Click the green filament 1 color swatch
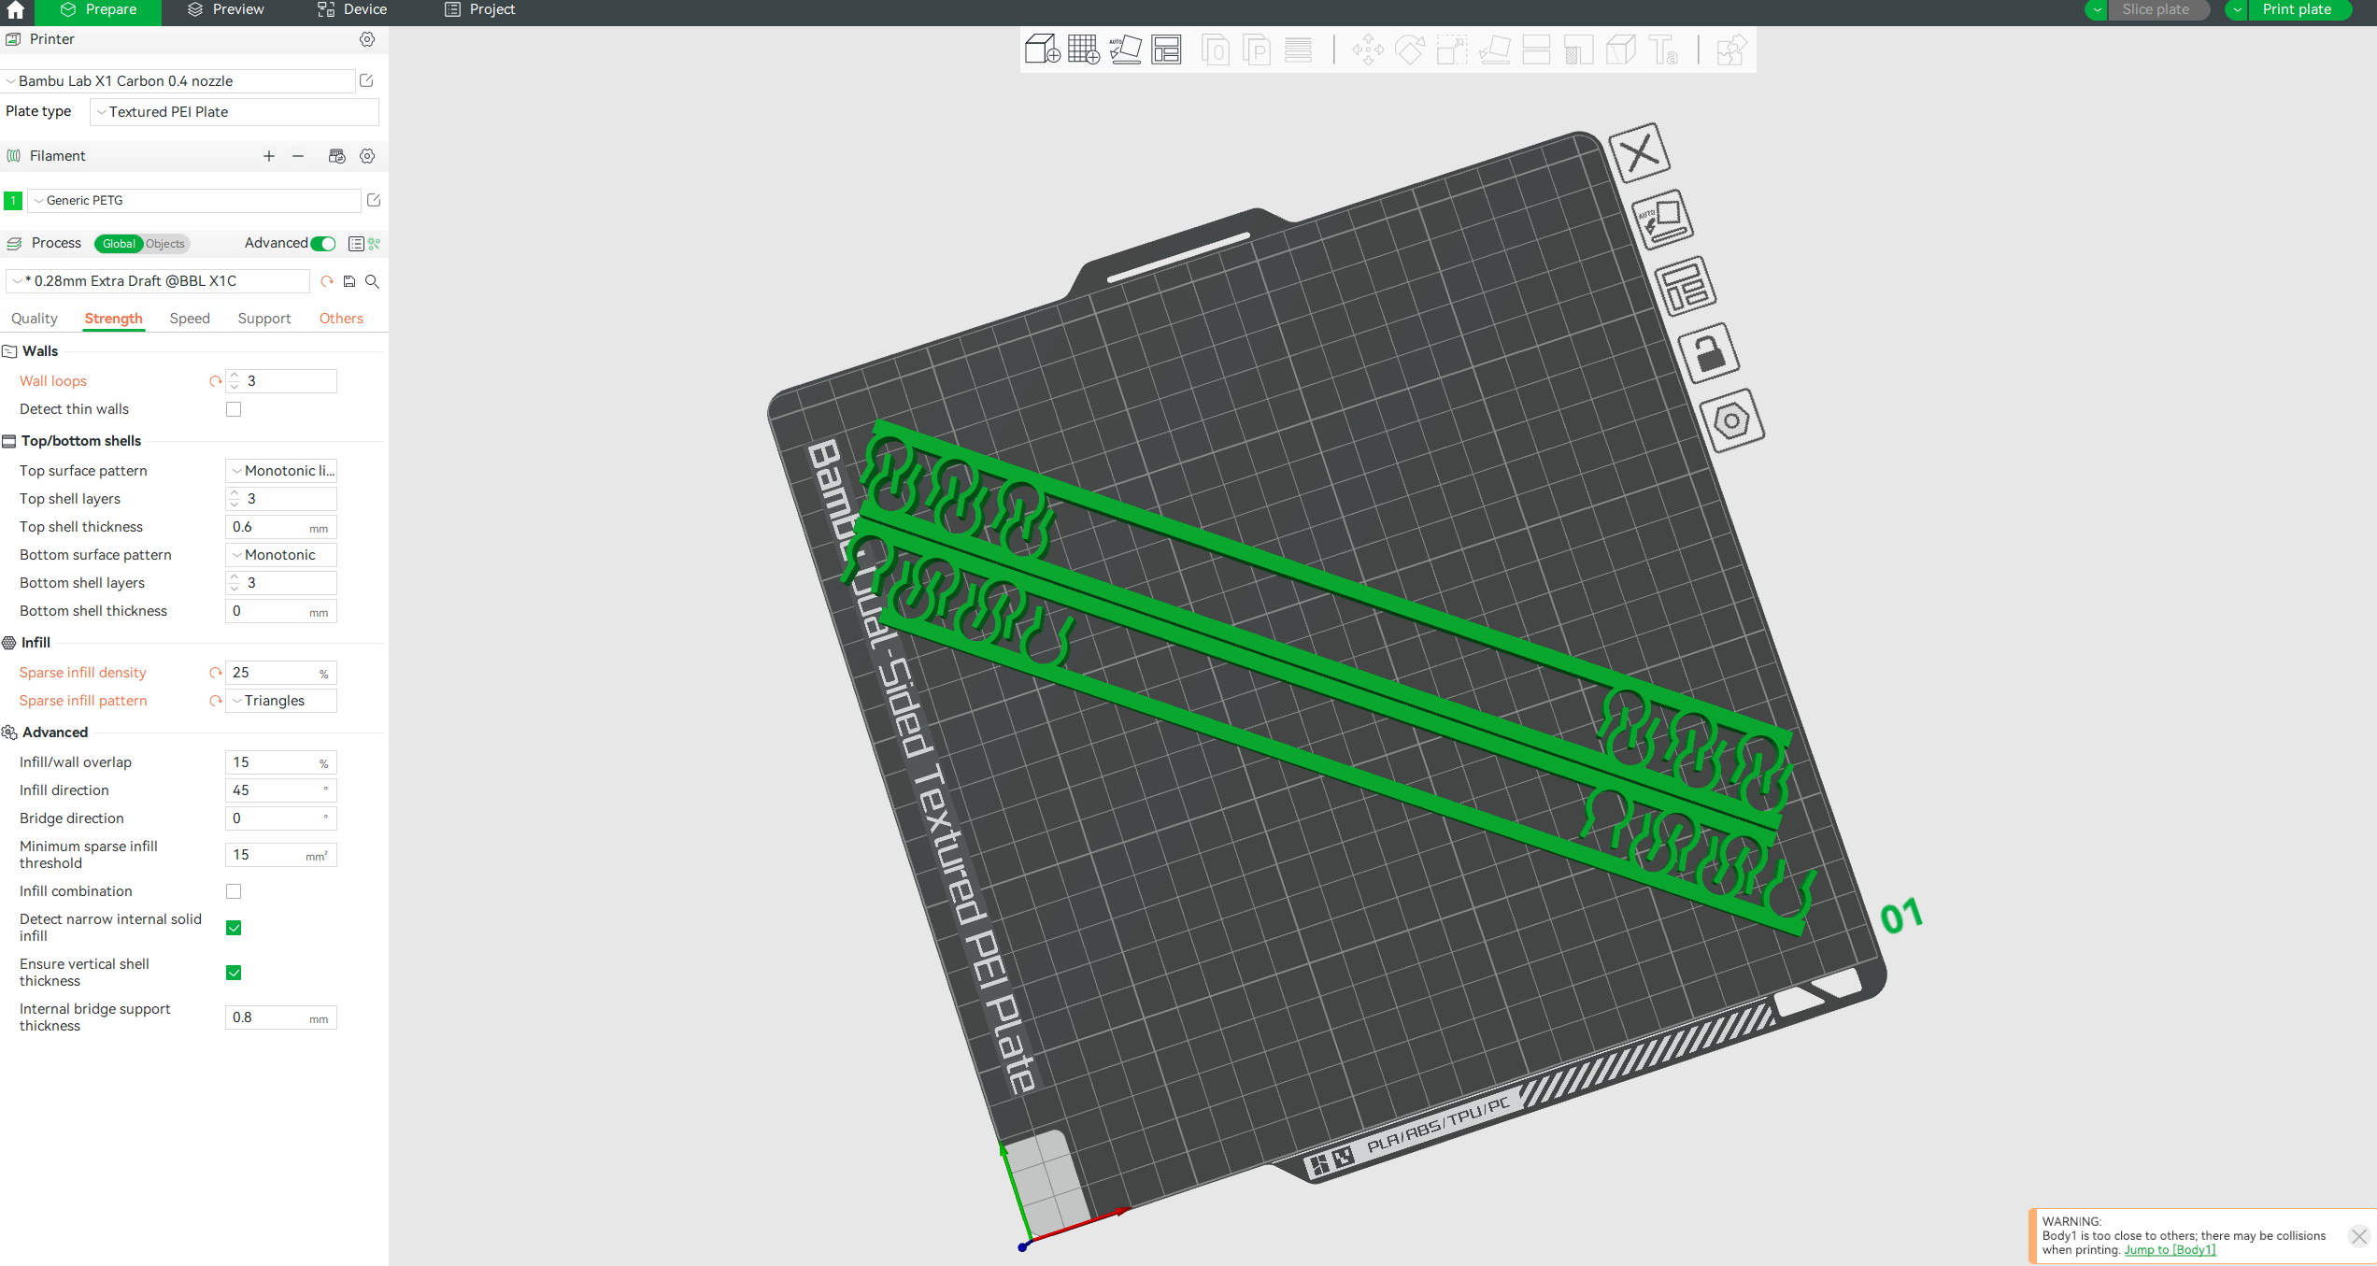Viewport: 2377px width, 1266px height. click(x=13, y=200)
